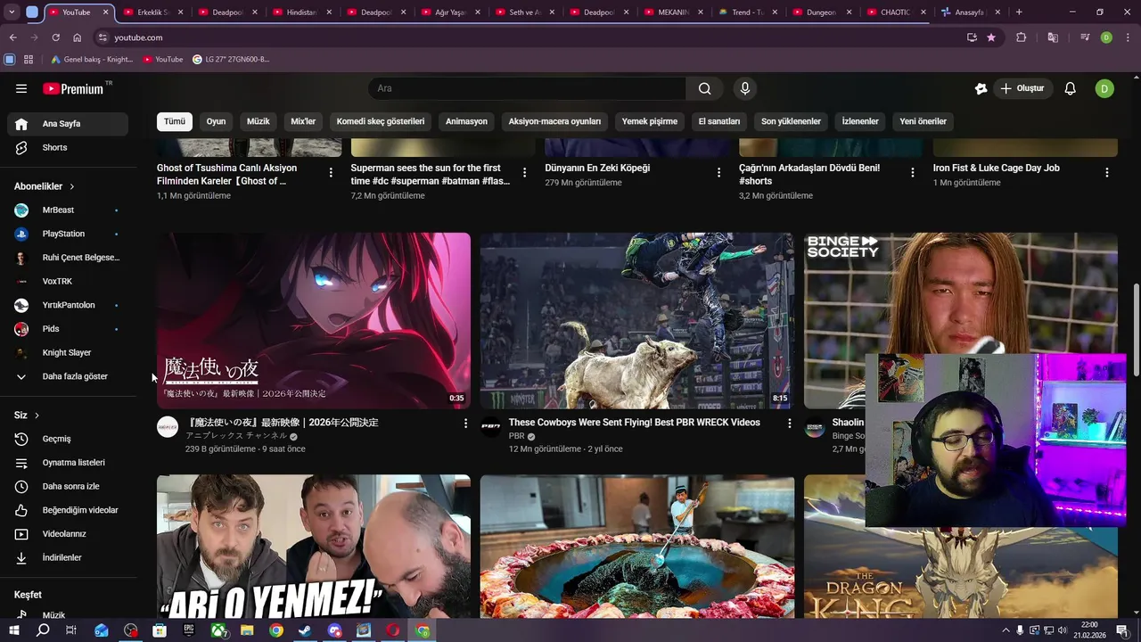This screenshot has width=1141, height=642.
Task: Go to Ana Sayfa in sidebar
Action: pos(68,124)
